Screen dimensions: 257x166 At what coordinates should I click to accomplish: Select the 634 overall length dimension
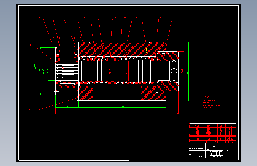click(x=116, y=113)
